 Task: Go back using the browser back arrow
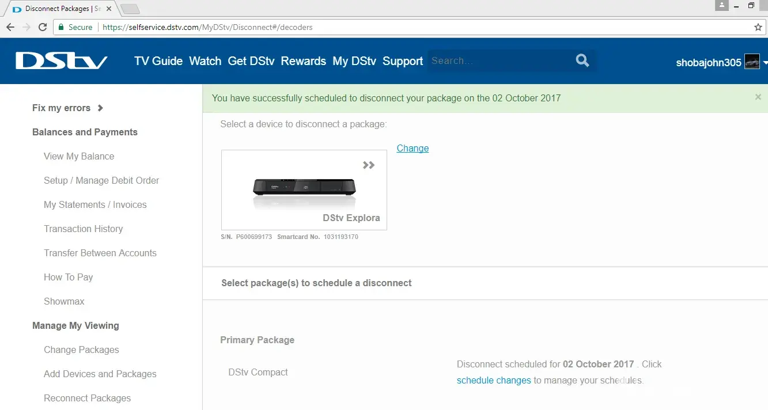click(10, 27)
